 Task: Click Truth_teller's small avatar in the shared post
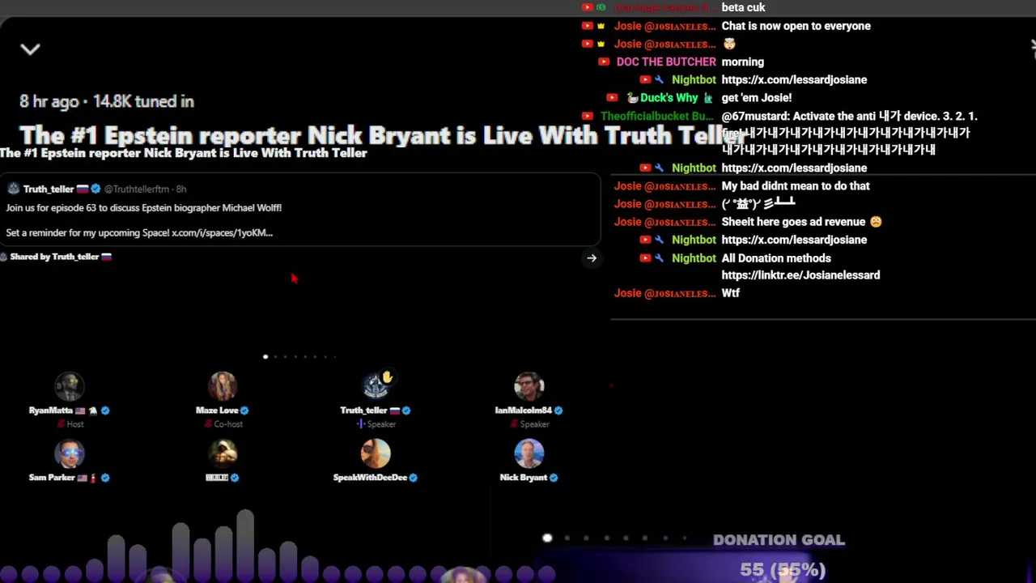(13, 189)
